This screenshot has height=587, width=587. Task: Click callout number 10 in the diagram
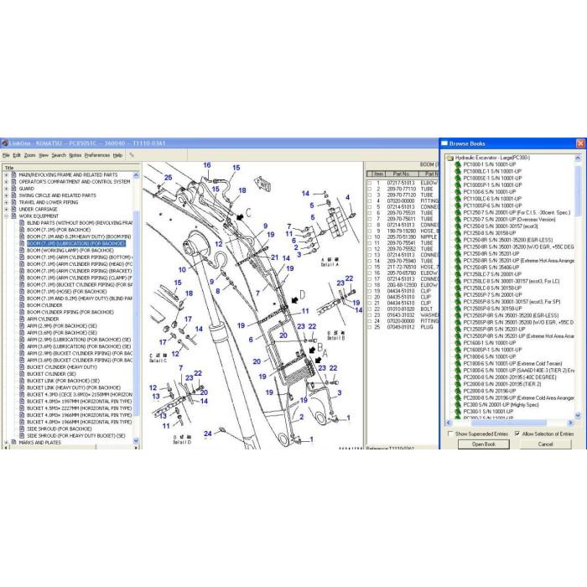coord(182,269)
